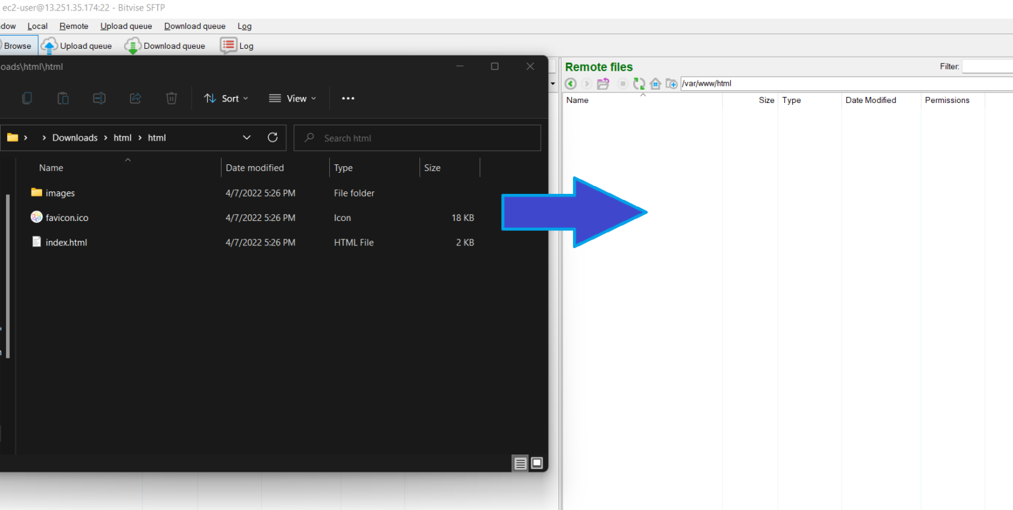Toggle sort direction on the Name column
Screen dimensions: 1013x510
[127, 159]
